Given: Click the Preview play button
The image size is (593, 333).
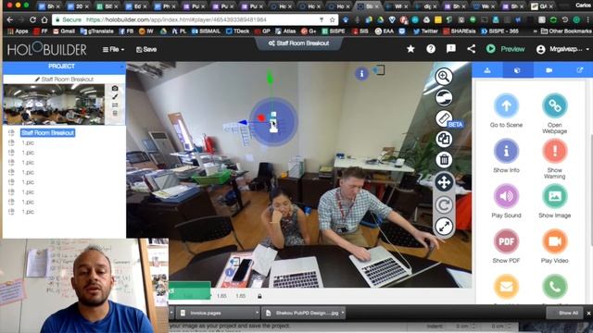Looking at the screenshot, I should pos(506,49).
